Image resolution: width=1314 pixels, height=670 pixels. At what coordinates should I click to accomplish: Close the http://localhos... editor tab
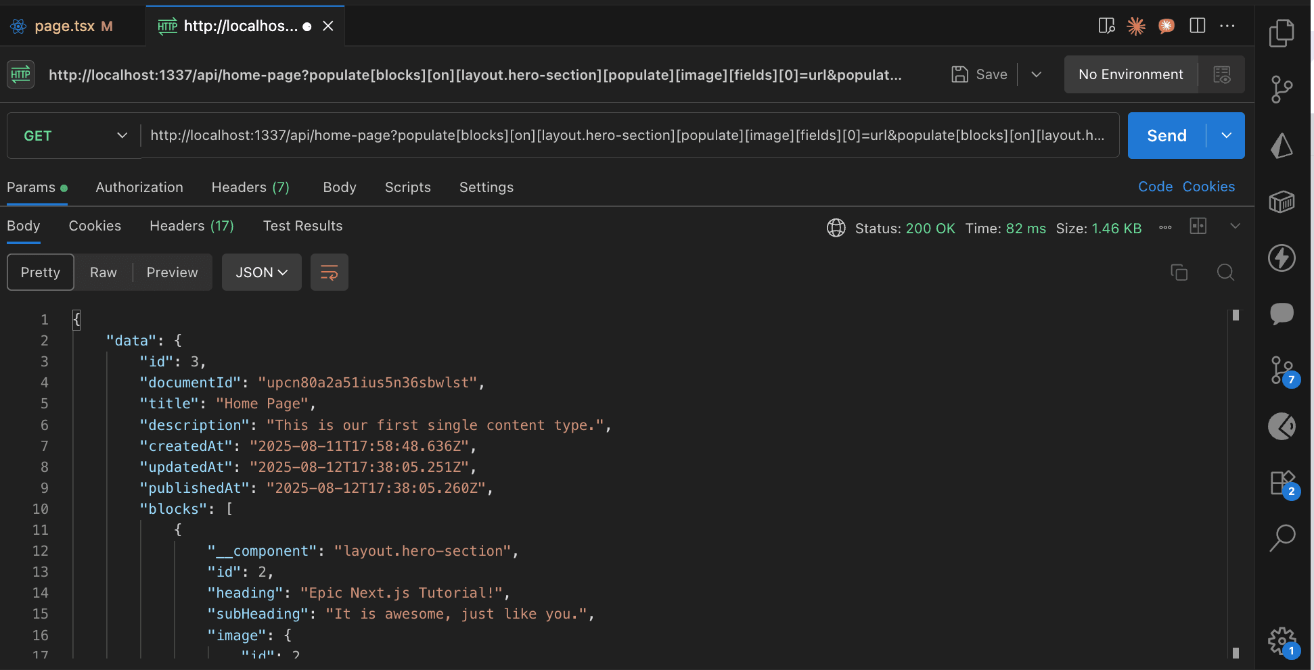[x=328, y=26]
